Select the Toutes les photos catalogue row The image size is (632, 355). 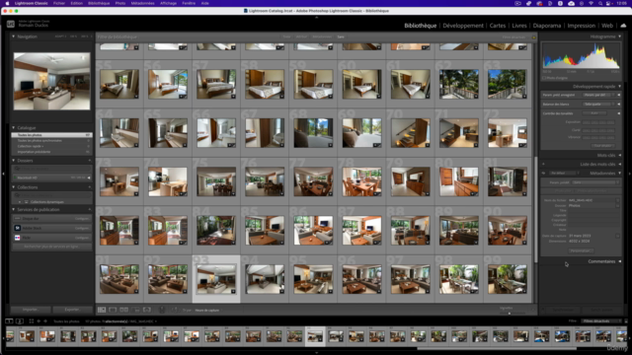coord(51,135)
